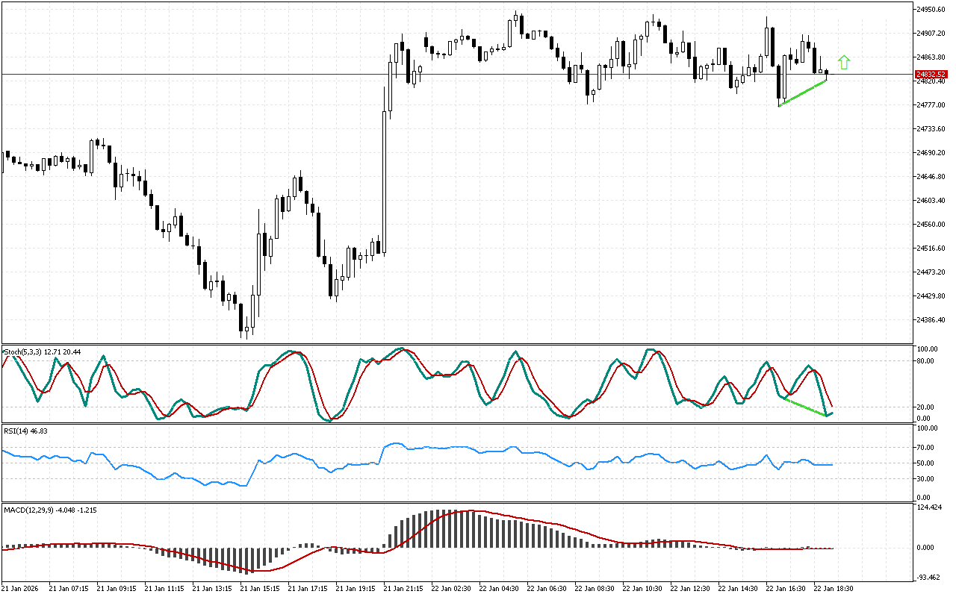Click the 22 Jan 18:30 time label
Screen dimensions: 956x597
pyautogui.click(x=833, y=589)
